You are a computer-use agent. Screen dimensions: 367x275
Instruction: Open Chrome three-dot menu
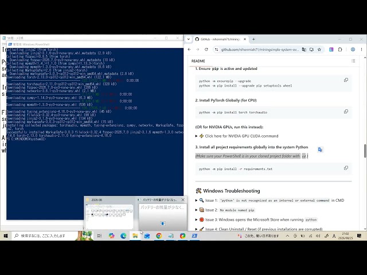[361, 50]
